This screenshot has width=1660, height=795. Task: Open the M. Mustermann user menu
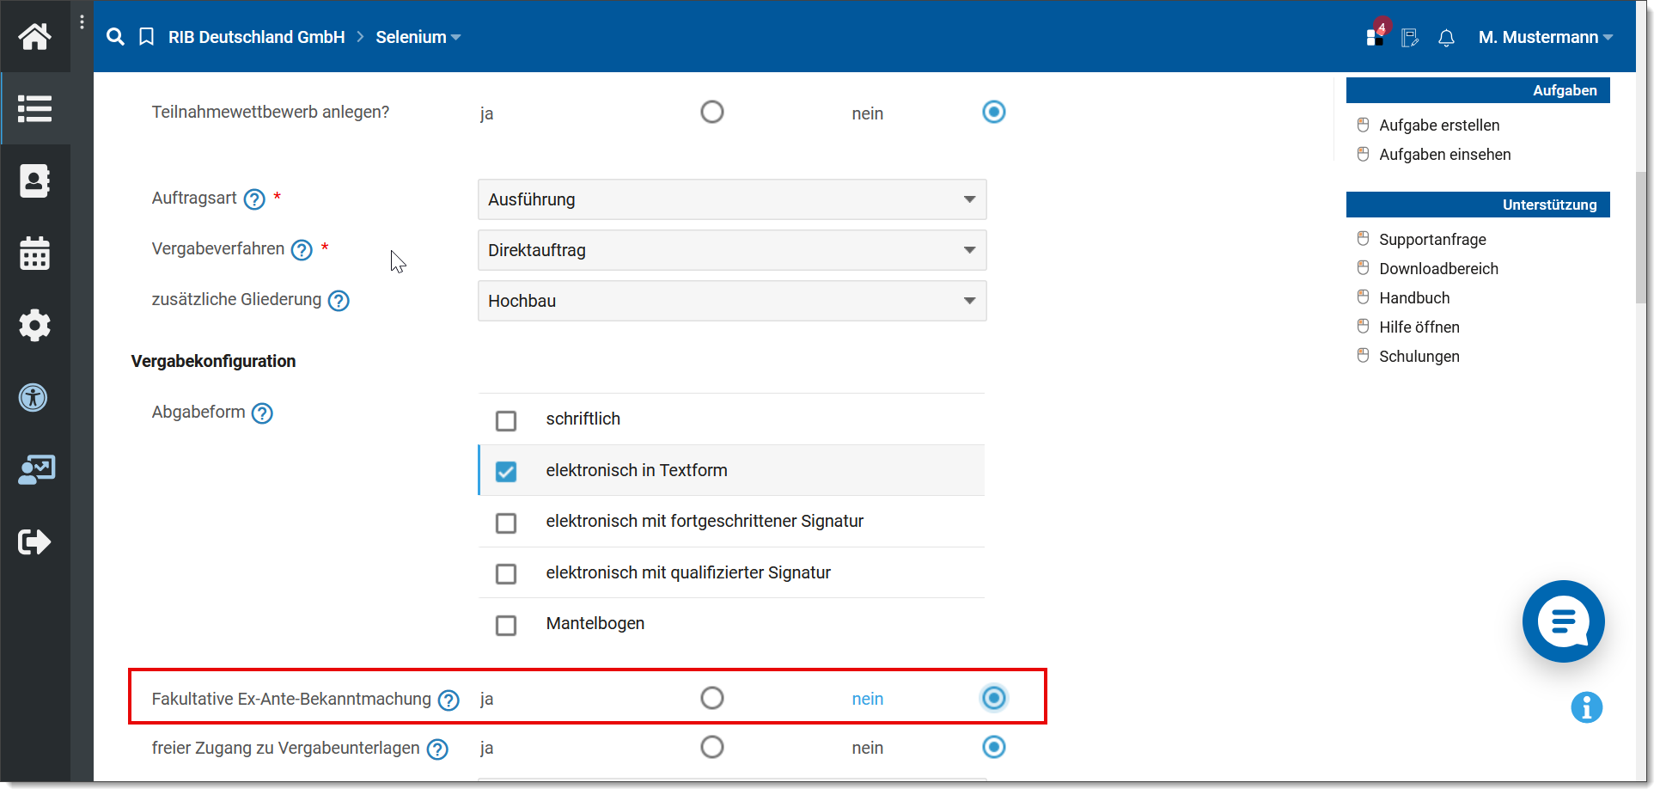[x=1546, y=37]
